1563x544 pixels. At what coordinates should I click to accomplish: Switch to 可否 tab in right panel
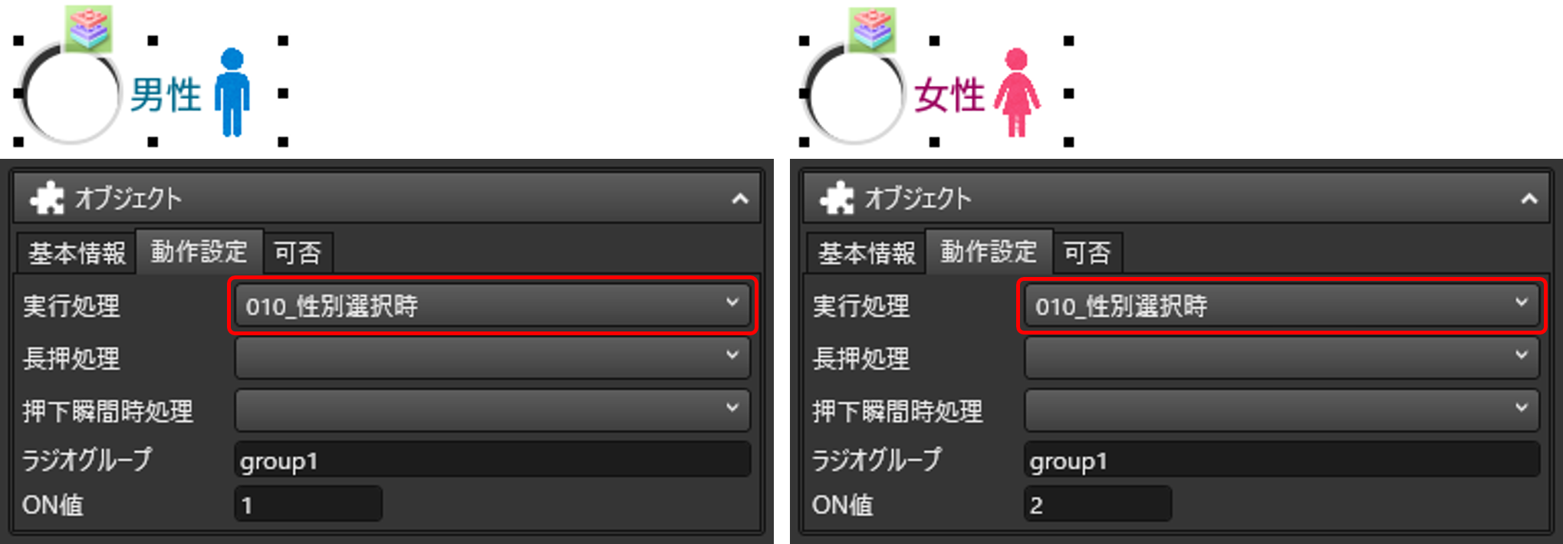1088,253
